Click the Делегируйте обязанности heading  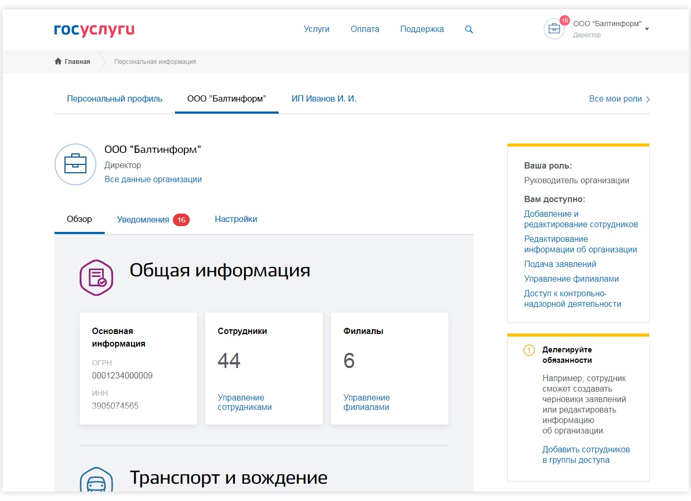click(x=567, y=354)
